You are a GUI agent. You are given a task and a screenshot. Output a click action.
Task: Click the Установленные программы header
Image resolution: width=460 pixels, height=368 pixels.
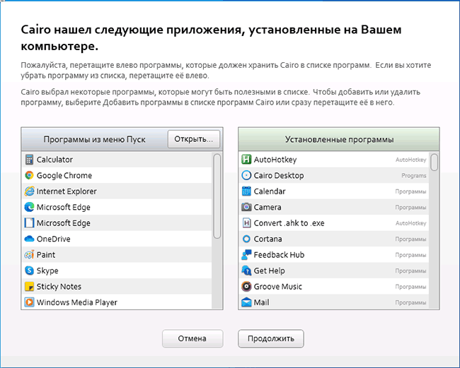tap(339, 139)
